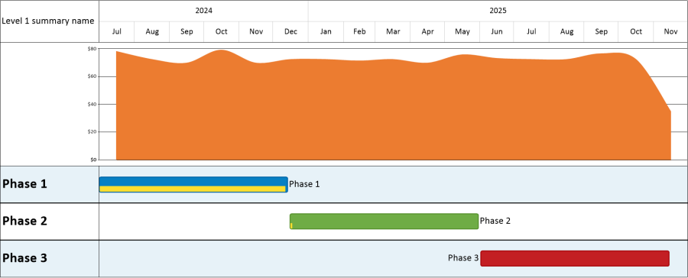Click the May month column

point(462,31)
